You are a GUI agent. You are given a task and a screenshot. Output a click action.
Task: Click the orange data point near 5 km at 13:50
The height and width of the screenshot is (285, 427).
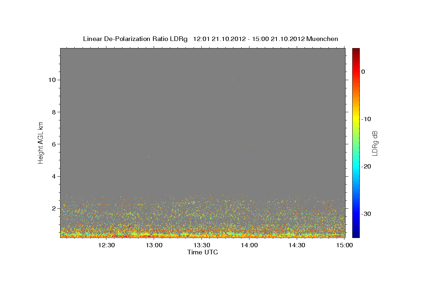232,161
